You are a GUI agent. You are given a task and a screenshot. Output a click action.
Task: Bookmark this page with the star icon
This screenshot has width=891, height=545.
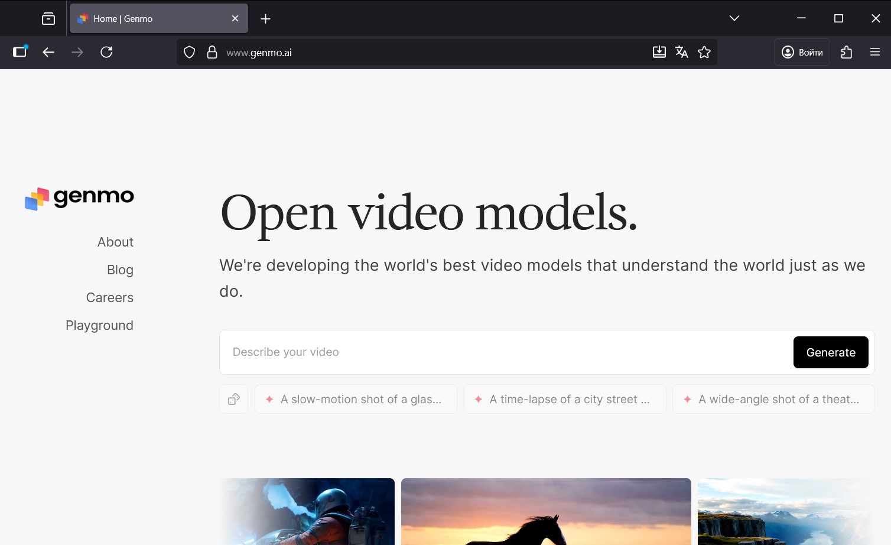tap(704, 52)
